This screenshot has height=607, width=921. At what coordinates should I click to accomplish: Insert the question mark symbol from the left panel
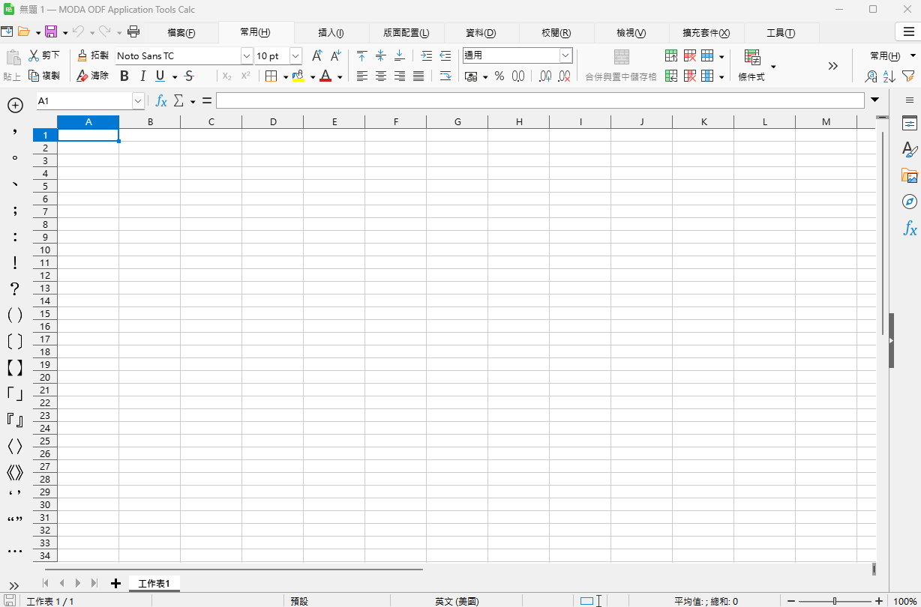[x=15, y=289]
